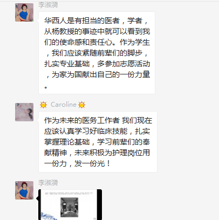Screen dimensions: 219x220
Task: Click the closing line 一份力，发一份光！
Action: 77,163
